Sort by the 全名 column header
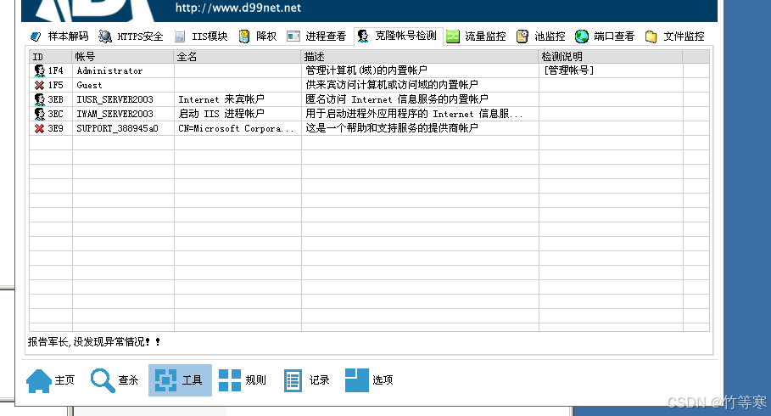Screen dimensions: 771x416 pyautogui.click(x=237, y=57)
